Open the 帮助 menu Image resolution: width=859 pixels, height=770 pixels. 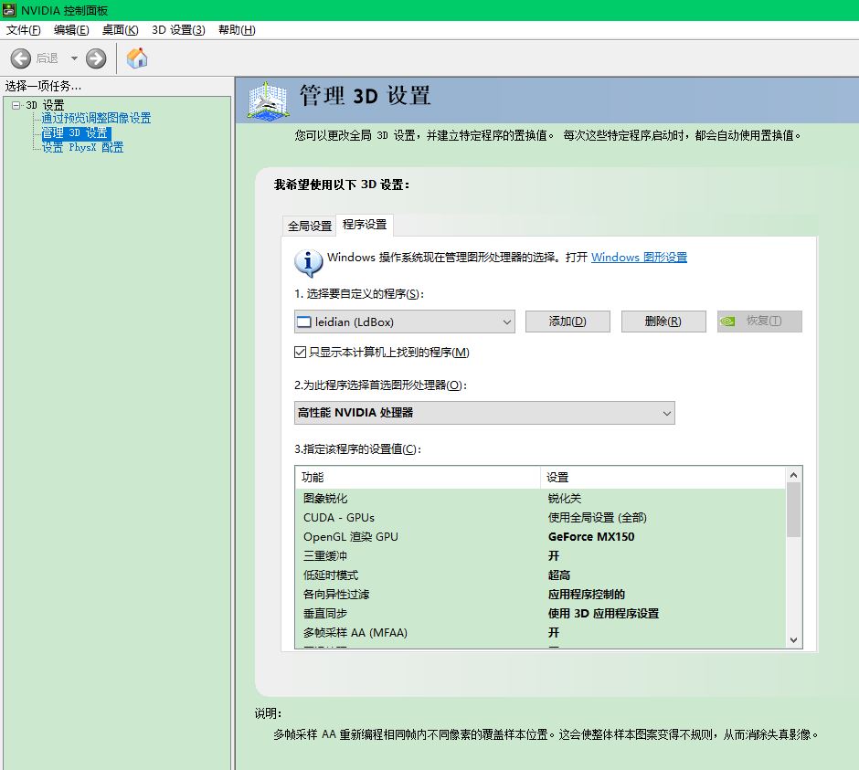click(237, 30)
